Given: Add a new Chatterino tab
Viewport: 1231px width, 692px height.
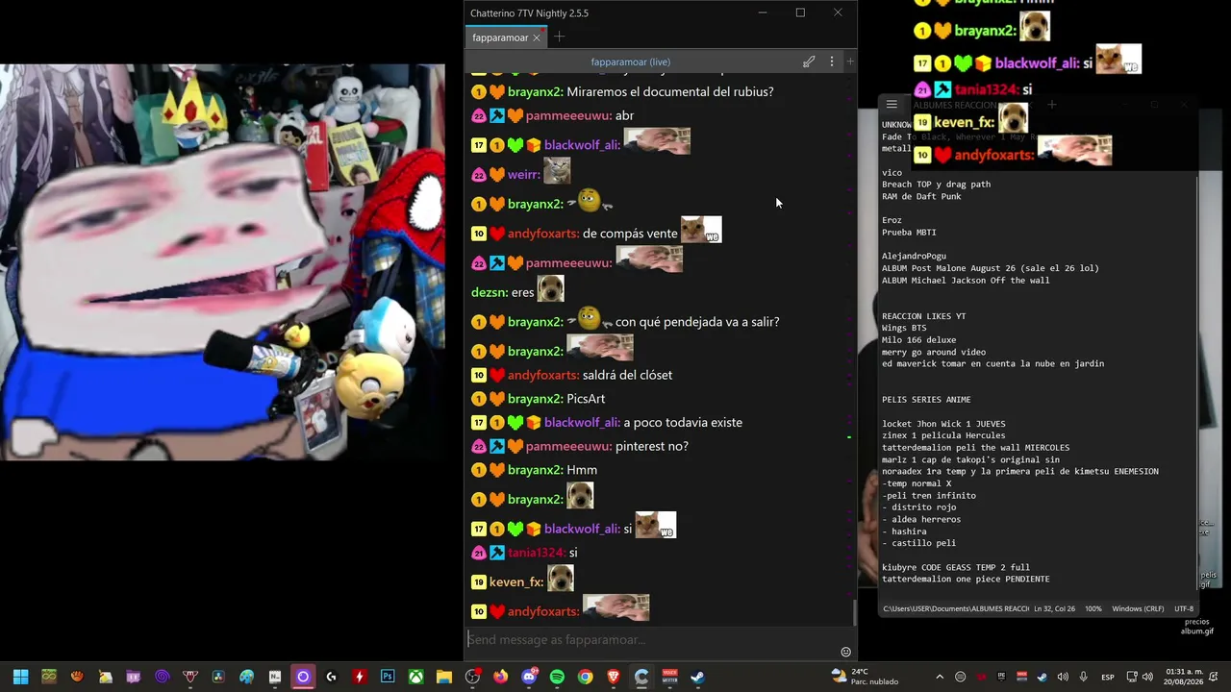Looking at the screenshot, I should [x=559, y=37].
